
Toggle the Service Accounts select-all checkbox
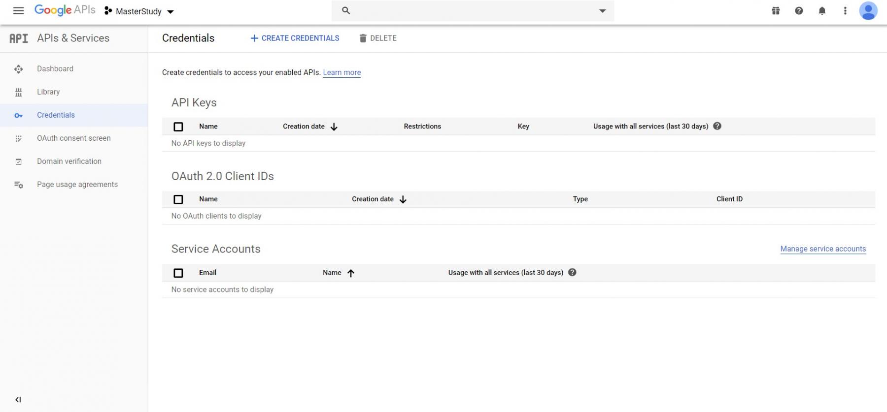178,273
